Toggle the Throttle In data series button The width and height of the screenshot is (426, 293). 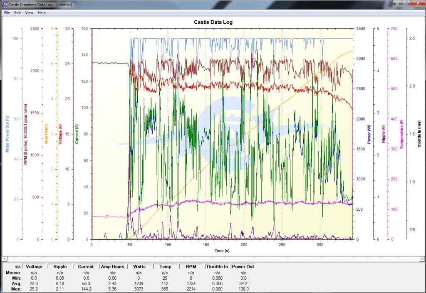(217, 267)
